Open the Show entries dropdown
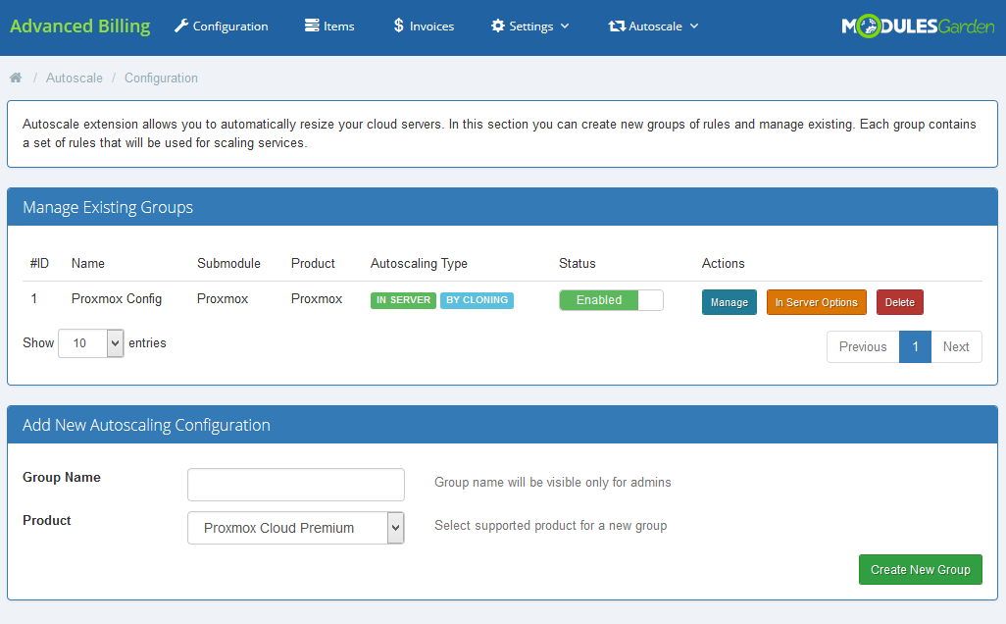This screenshot has height=624, width=1006. click(x=91, y=343)
